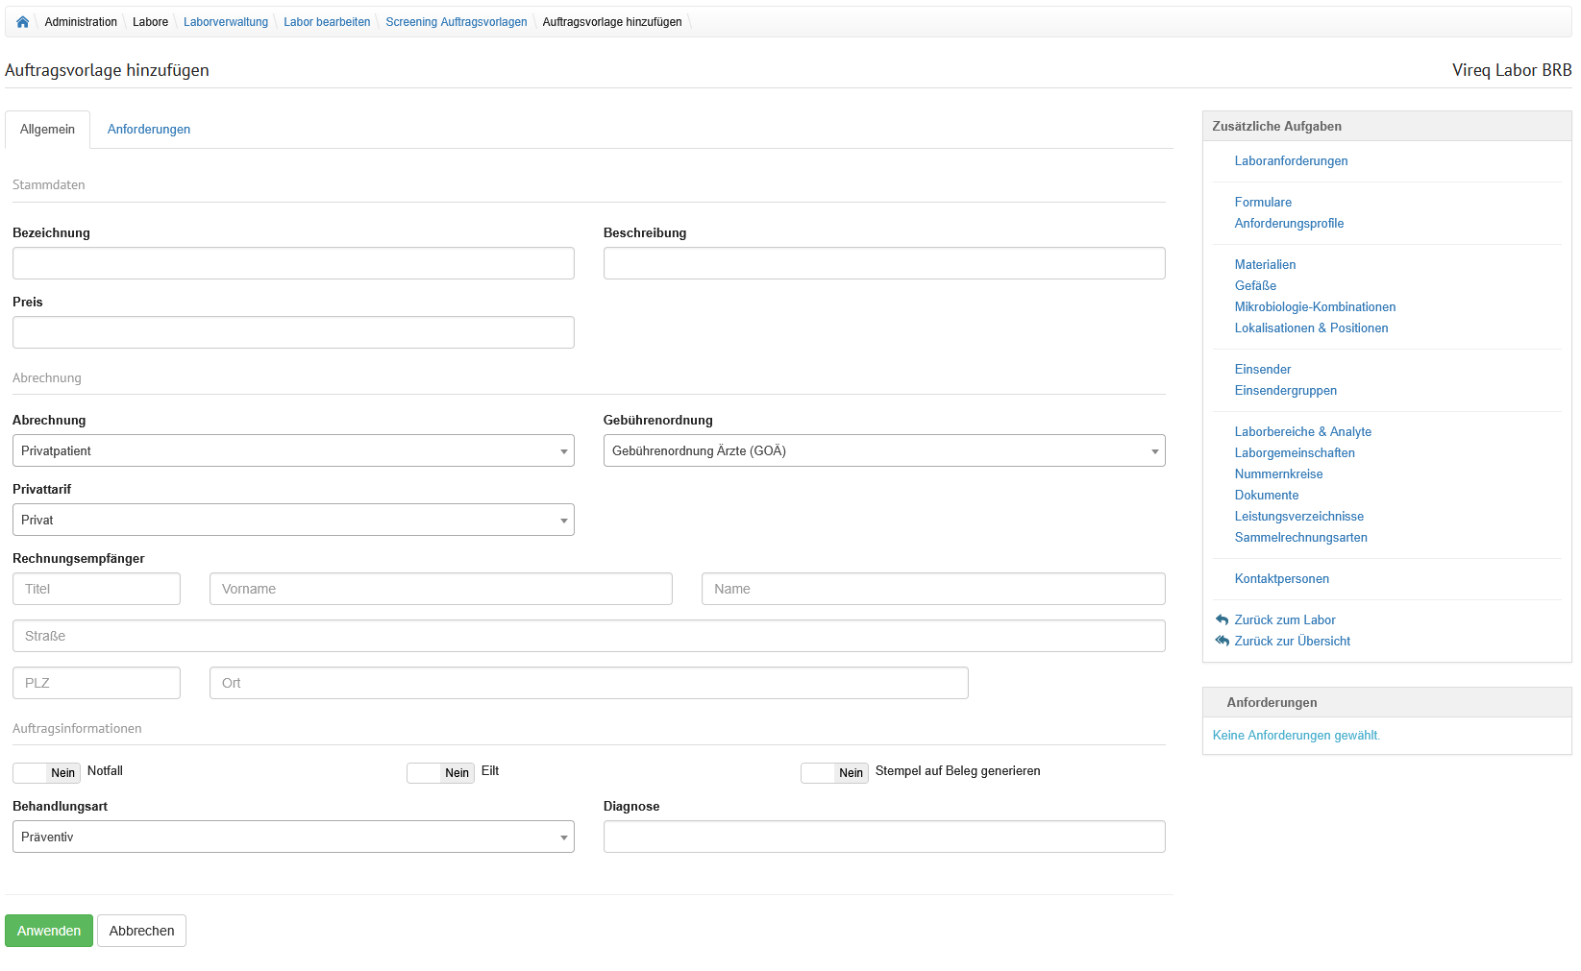1581x971 pixels.
Task: Open the Privattarif dropdown
Action: 293,521
